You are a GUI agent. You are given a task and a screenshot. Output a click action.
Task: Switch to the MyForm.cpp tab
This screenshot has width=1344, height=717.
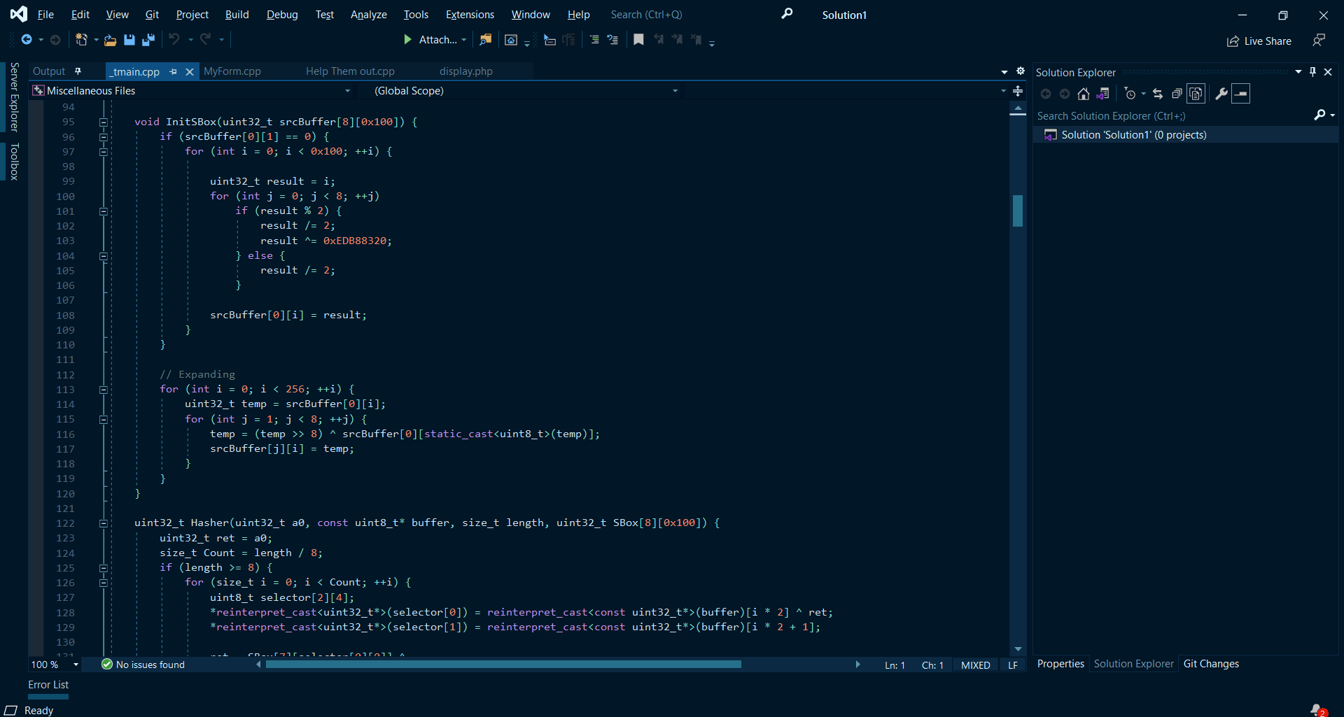point(232,71)
